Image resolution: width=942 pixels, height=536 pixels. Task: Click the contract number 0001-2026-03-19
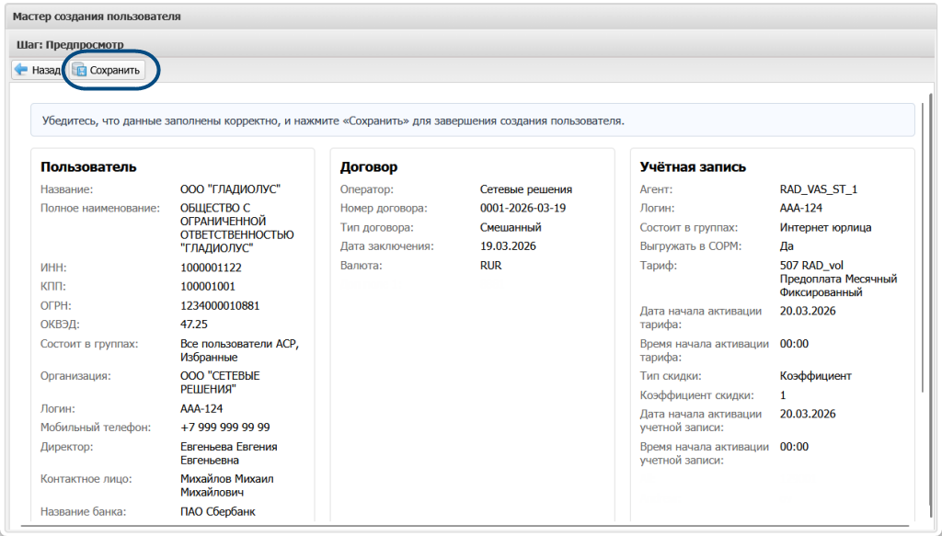pyautogui.click(x=523, y=208)
